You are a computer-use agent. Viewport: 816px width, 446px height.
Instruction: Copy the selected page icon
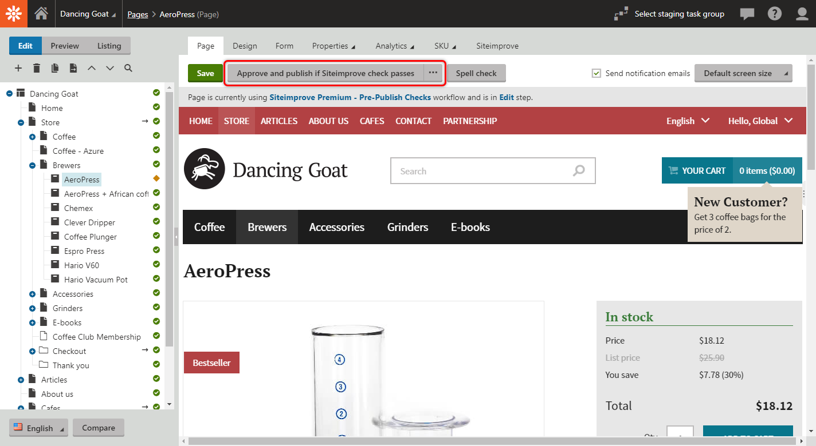coord(55,68)
